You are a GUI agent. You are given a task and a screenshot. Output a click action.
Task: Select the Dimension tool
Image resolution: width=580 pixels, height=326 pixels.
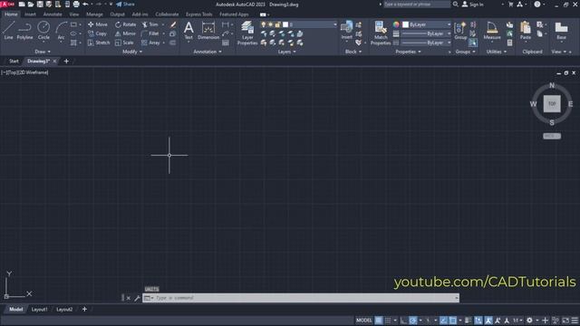208,30
